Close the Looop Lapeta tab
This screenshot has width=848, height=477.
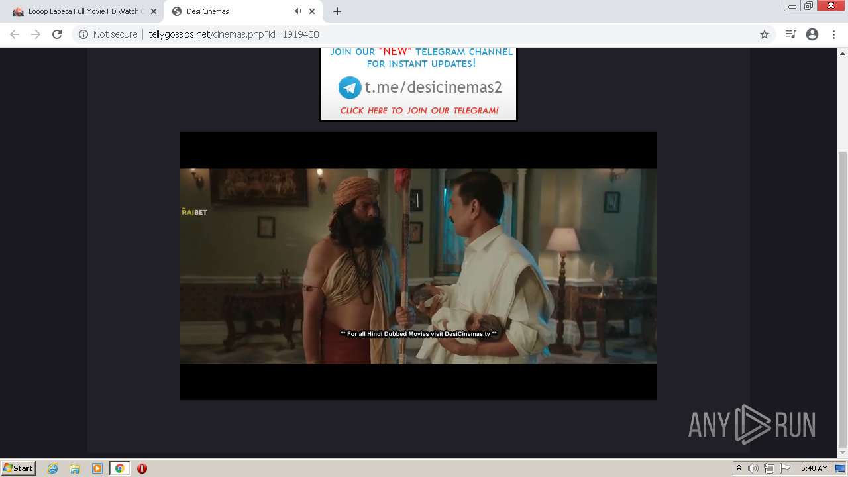[153, 11]
